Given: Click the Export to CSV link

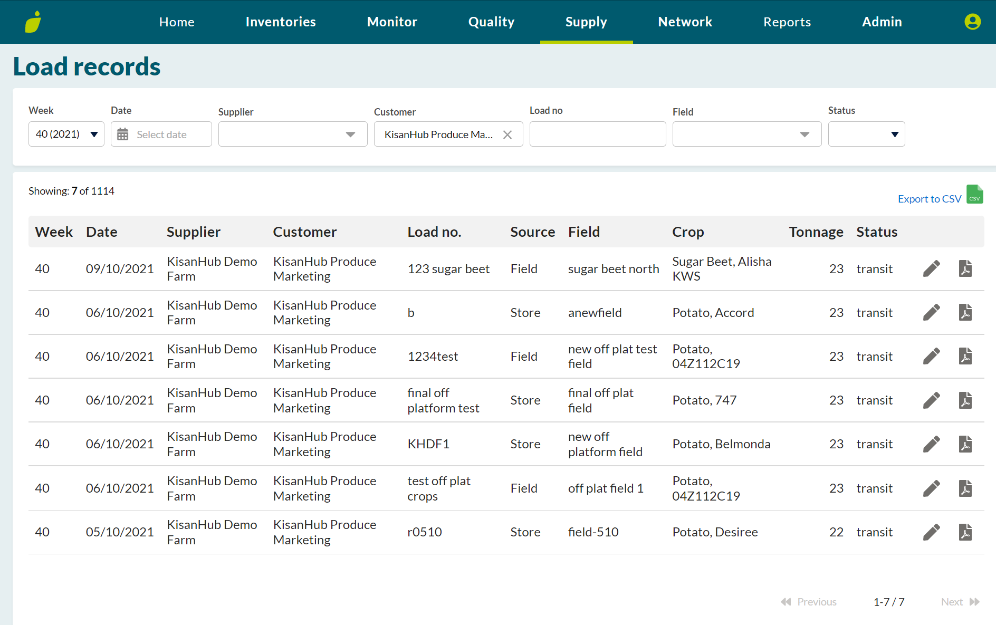Looking at the screenshot, I should (930, 199).
